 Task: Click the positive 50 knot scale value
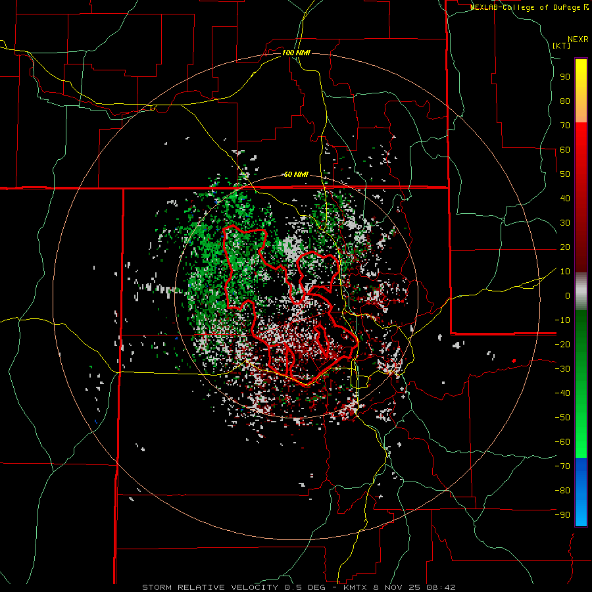(565, 174)
